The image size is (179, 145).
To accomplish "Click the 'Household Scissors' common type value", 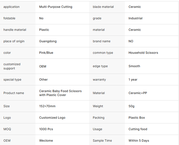I will click(143, 53).
